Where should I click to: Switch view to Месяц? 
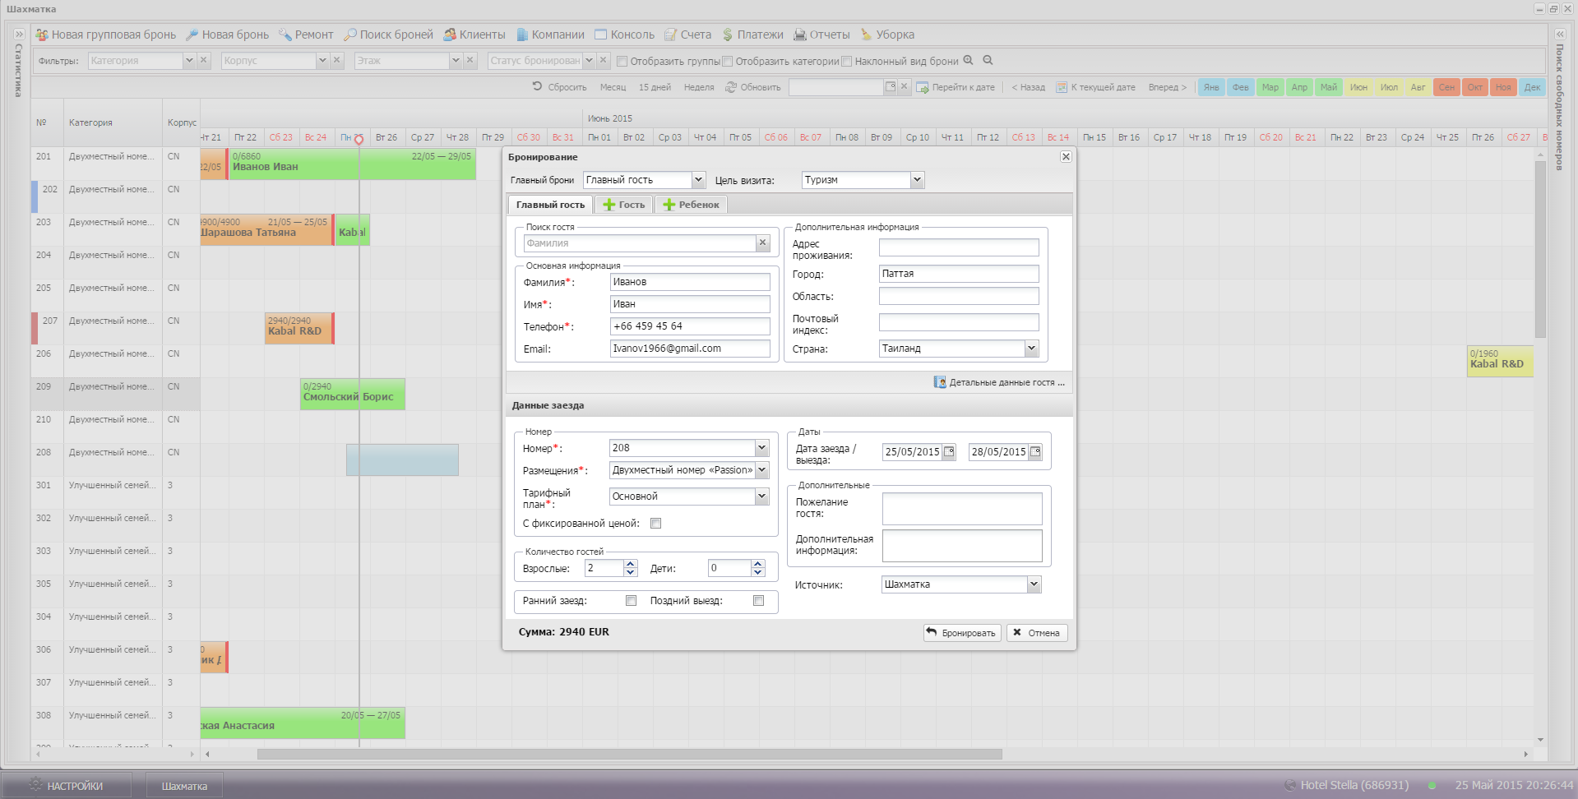coord(613,87)
